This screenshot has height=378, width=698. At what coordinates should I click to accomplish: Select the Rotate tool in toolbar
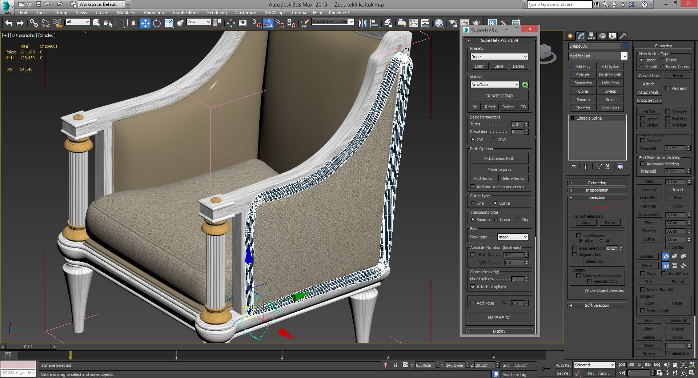157,23
